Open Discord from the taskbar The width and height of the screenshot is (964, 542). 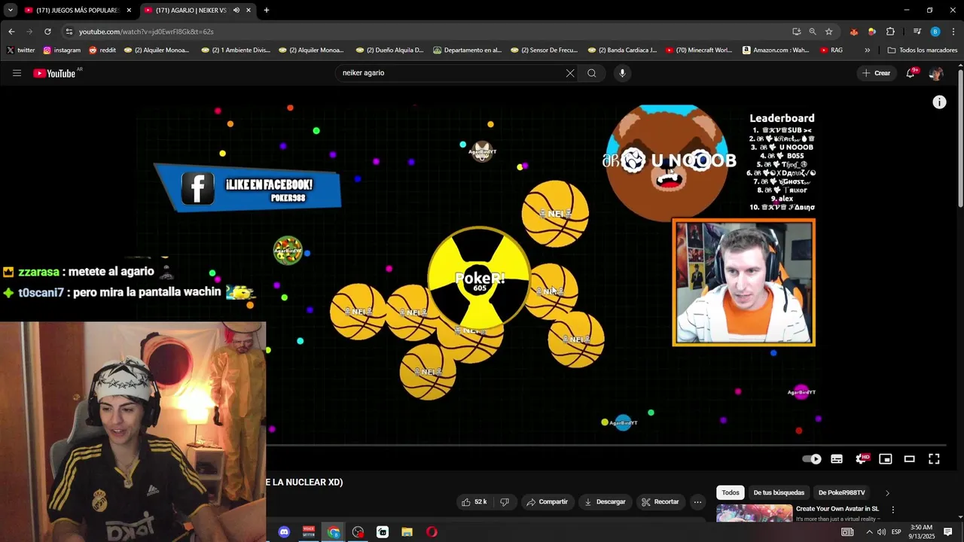point(284,532)
